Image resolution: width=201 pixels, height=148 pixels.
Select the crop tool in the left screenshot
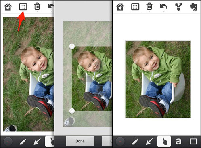[23, 7]
